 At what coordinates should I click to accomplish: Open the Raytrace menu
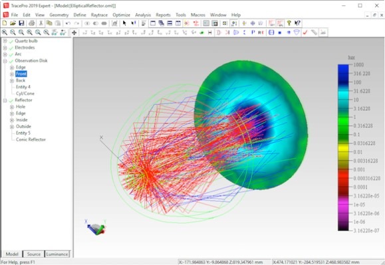pyautogui.click(x=99, y=15)
